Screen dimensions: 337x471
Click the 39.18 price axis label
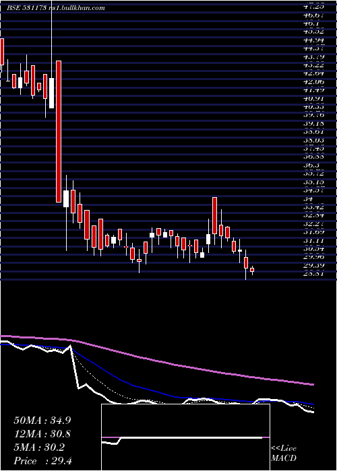[313, 124]
